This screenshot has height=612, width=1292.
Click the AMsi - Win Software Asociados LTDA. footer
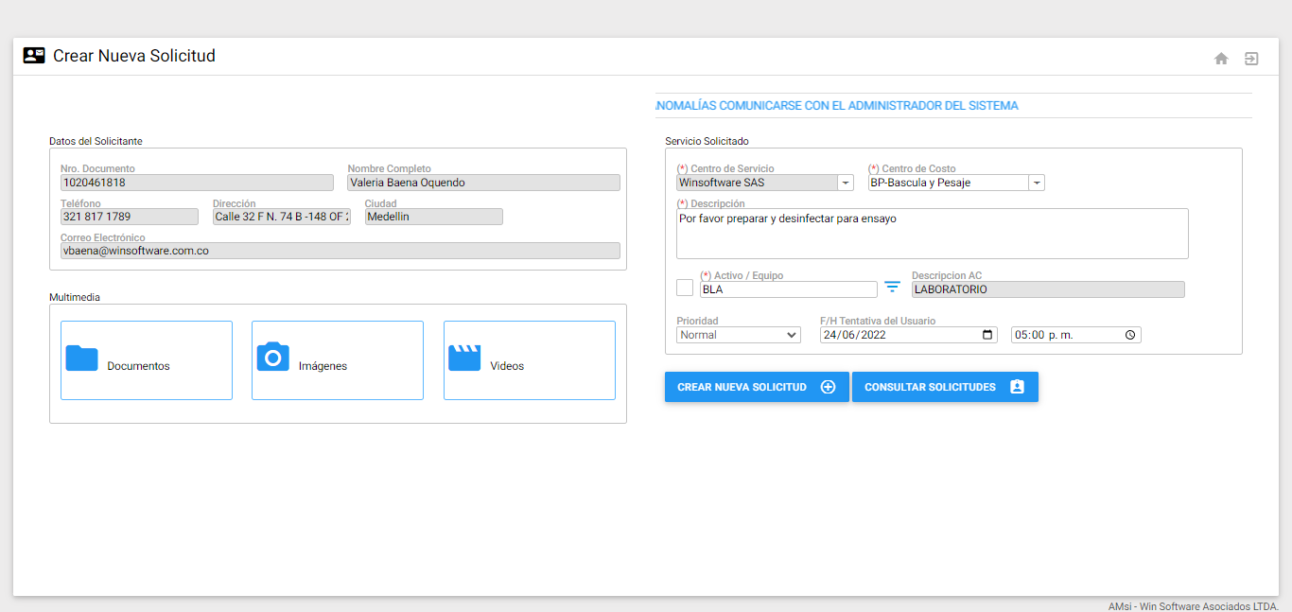tap(1194, 606)
